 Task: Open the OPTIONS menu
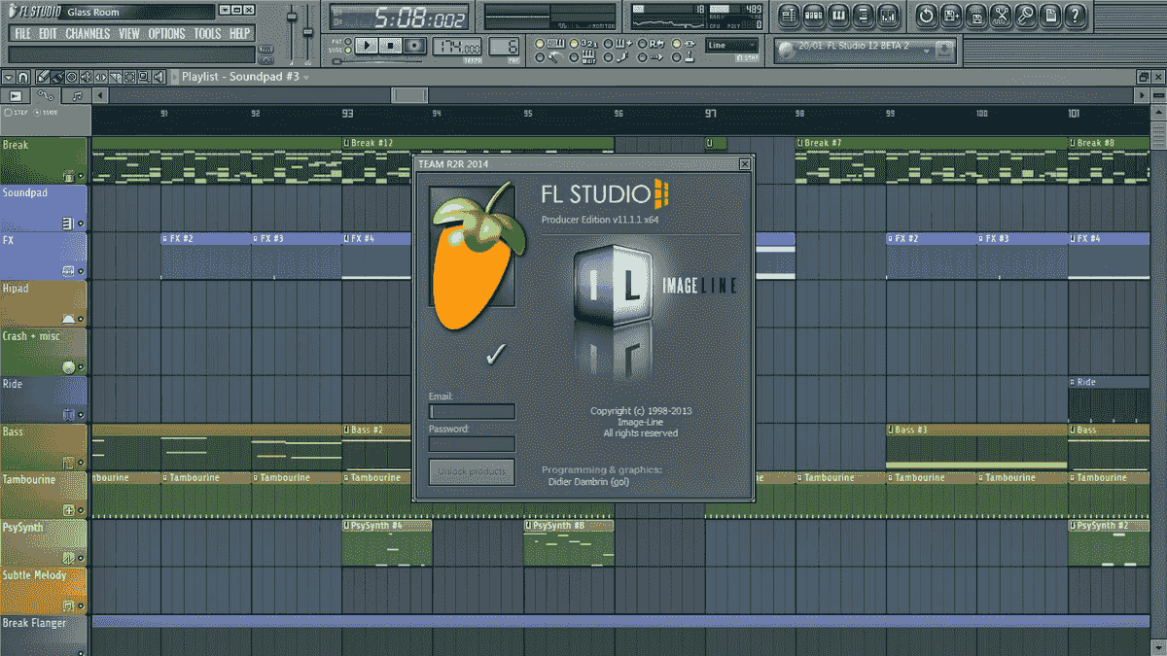point(165,33)
